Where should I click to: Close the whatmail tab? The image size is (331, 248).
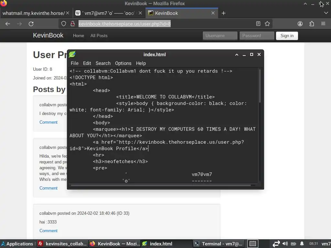coord(68,13)
